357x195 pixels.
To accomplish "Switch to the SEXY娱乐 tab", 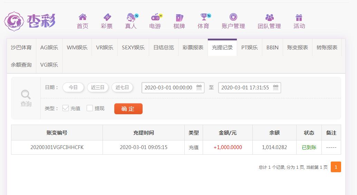I will 133,47.
